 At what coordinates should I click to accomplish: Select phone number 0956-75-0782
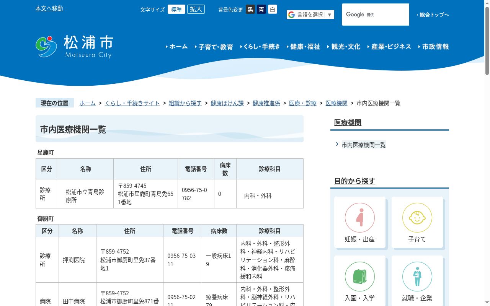coord(196,194)
